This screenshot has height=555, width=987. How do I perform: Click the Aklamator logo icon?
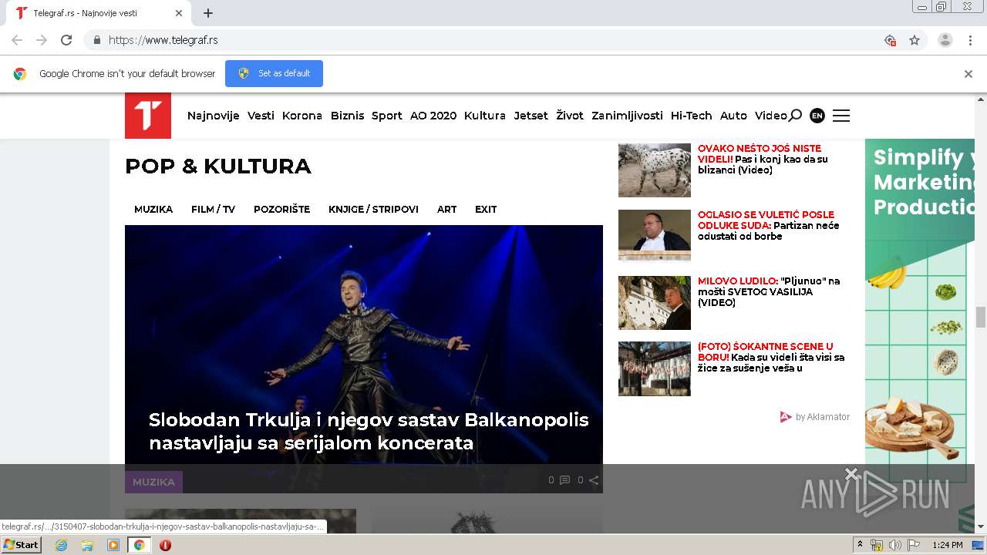pyautogui.click(x=786, y=417)
